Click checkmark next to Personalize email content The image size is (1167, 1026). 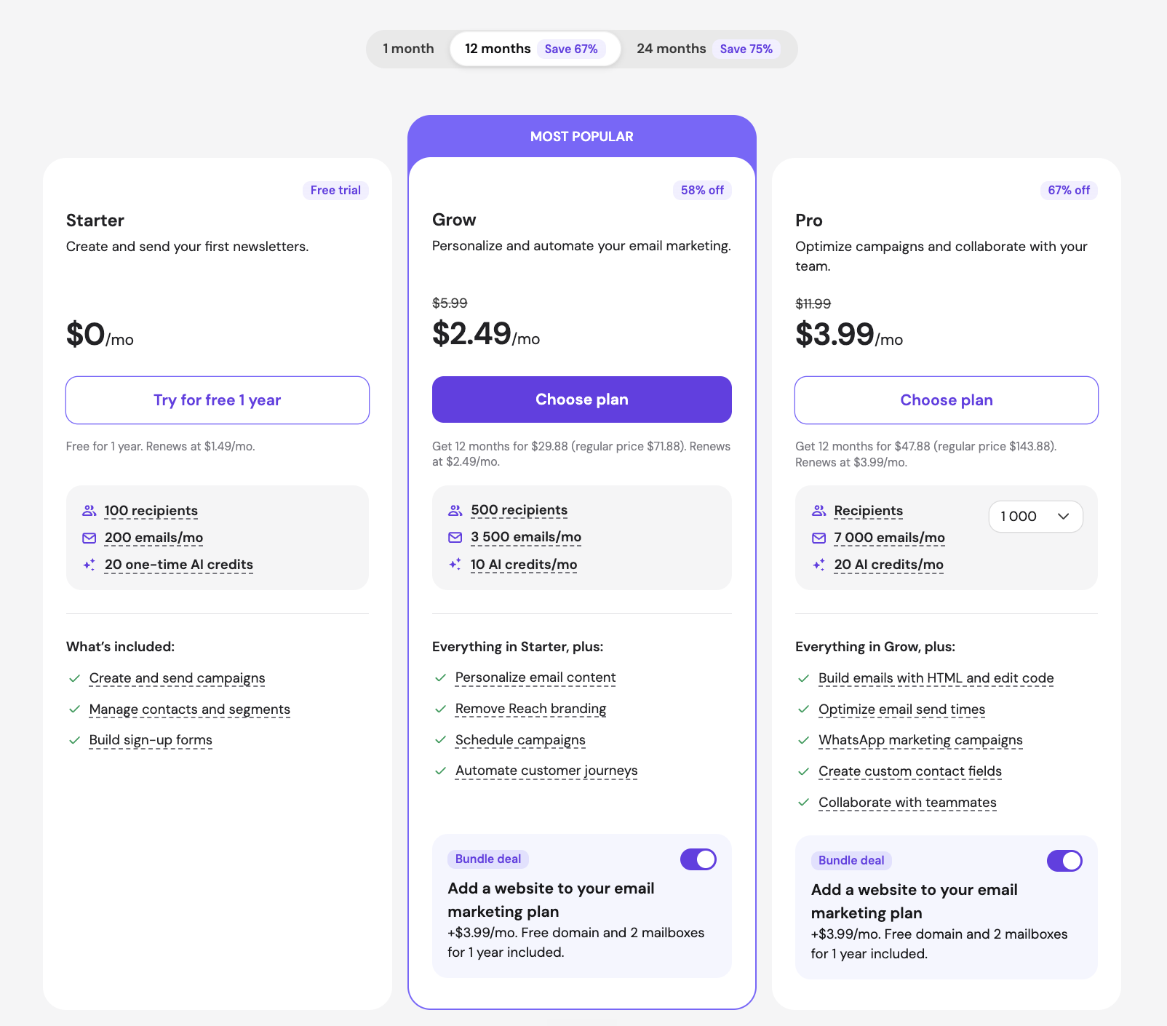click(440, 677)
